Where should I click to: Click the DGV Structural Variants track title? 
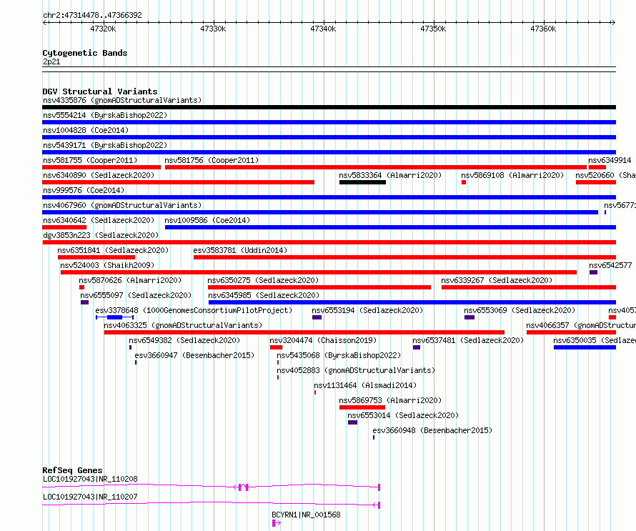[x=100, y=91]
